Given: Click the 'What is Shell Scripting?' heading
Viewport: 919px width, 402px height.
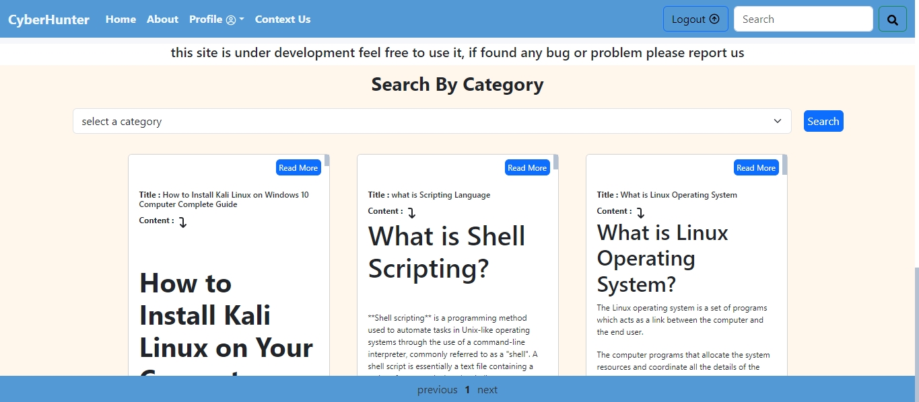Looking at the screenshot, I should coord(446,252).
